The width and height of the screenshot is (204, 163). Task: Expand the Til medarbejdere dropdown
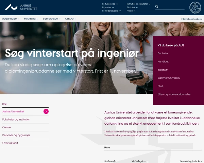pos(112,11)
